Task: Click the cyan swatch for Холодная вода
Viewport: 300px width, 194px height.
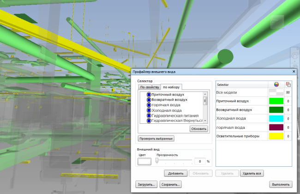Action: pos(276,119)
